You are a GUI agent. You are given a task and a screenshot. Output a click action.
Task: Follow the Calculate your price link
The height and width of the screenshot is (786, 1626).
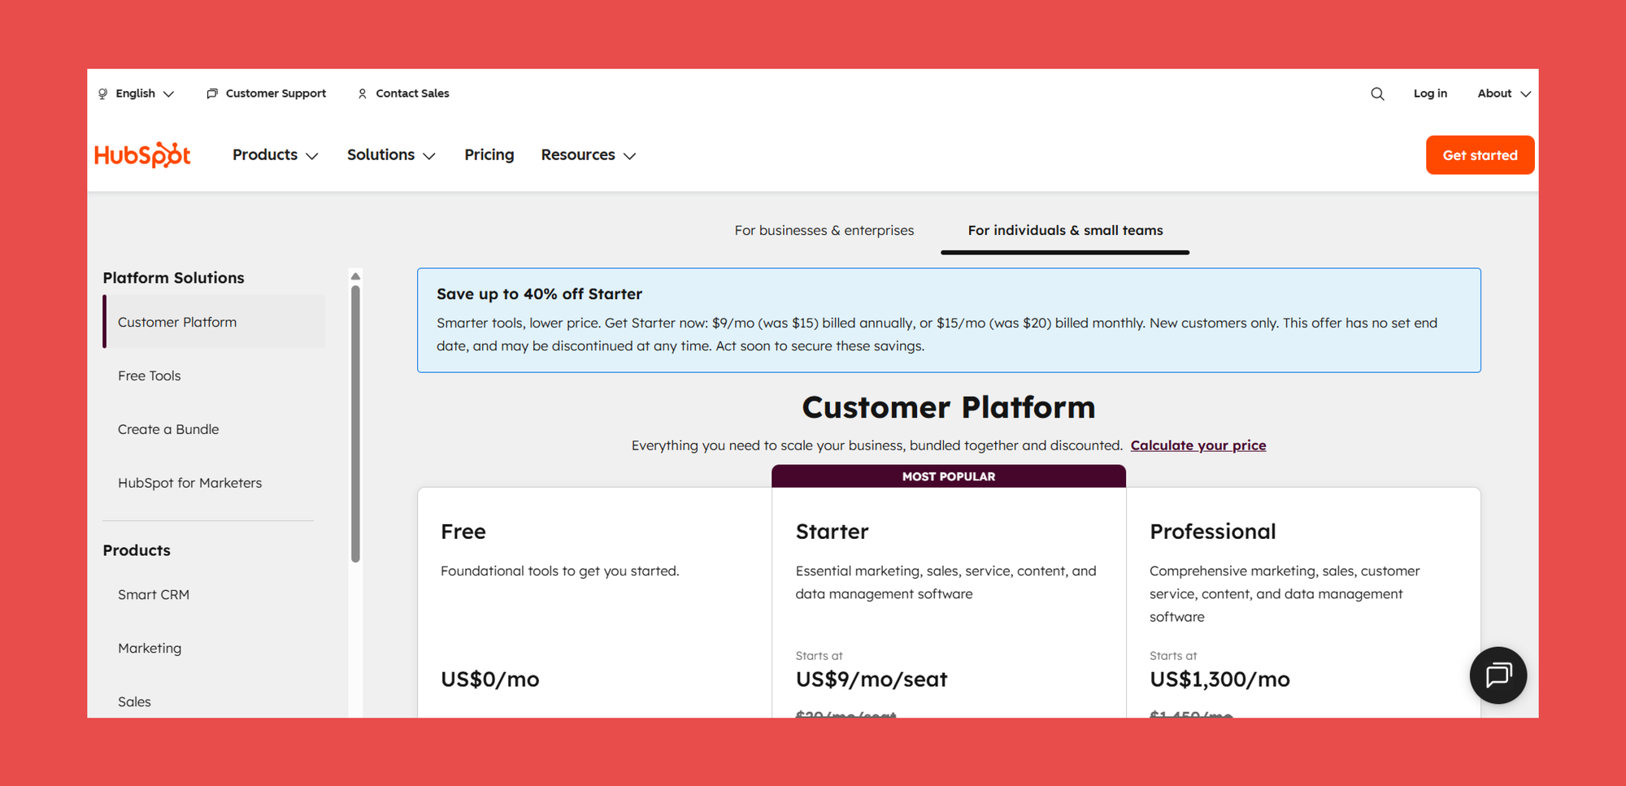click(1198, 445)
